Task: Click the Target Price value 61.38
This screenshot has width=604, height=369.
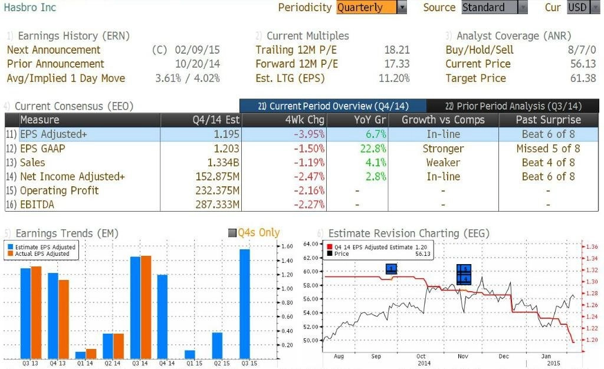Action: (x=583, y=78)
